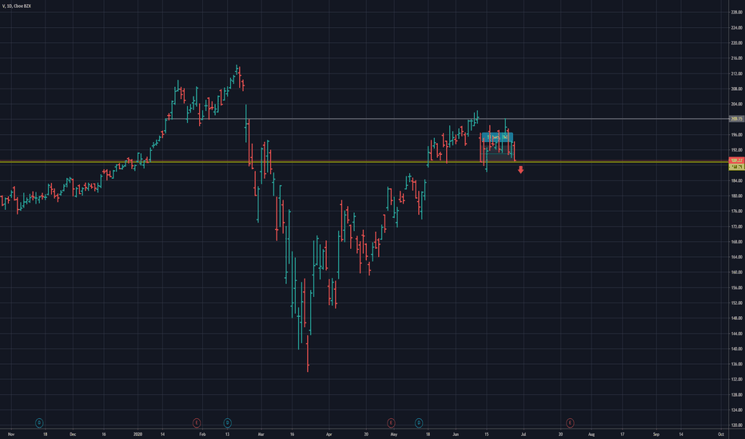Select the red down arrow drawing
745x439 pixels.
click(x=520, y=169)
